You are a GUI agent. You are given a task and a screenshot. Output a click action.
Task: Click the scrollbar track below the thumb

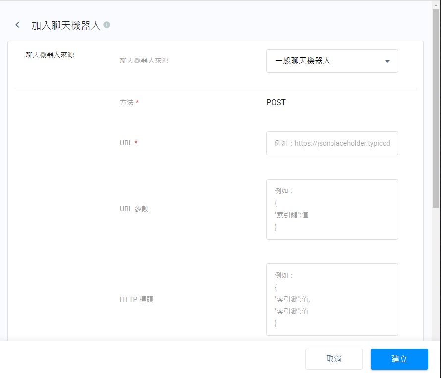pos(436,273)
